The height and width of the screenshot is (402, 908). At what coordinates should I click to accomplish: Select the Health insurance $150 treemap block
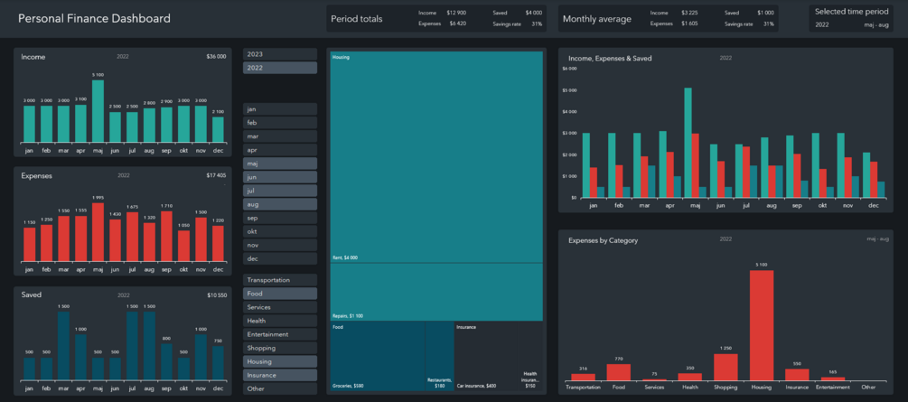tap(529, 357)
